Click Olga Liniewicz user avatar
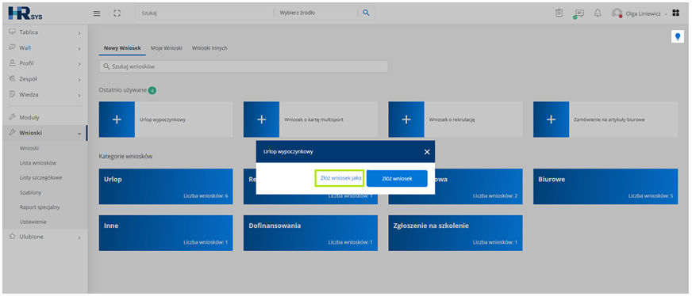 [x=617, y=13]
